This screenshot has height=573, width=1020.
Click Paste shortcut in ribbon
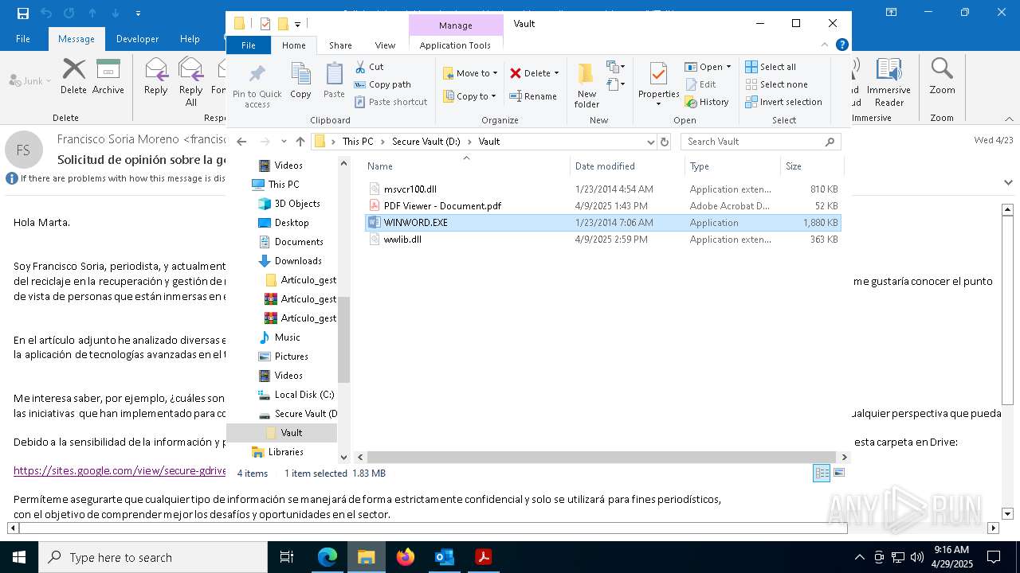tap(390, 102)
